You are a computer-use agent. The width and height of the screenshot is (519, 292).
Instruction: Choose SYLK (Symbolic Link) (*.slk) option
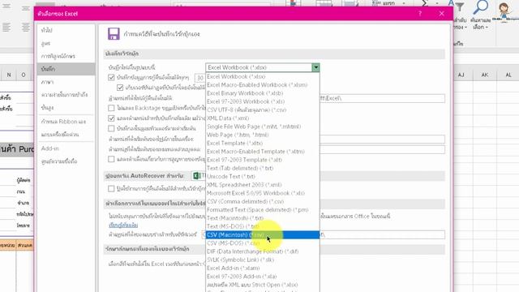[263, 260]
